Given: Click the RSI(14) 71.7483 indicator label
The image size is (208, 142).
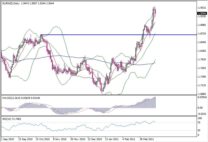Looking at the screenshot, I should 12,119.
